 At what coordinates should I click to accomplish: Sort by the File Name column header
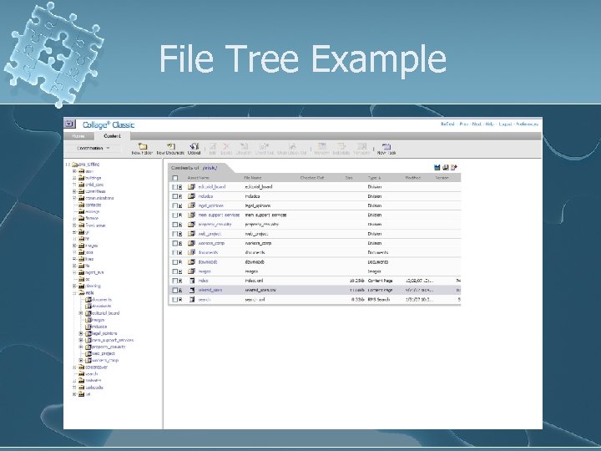[253, 178]
